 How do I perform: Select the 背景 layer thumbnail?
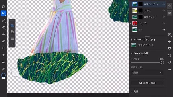pos(135,30)
